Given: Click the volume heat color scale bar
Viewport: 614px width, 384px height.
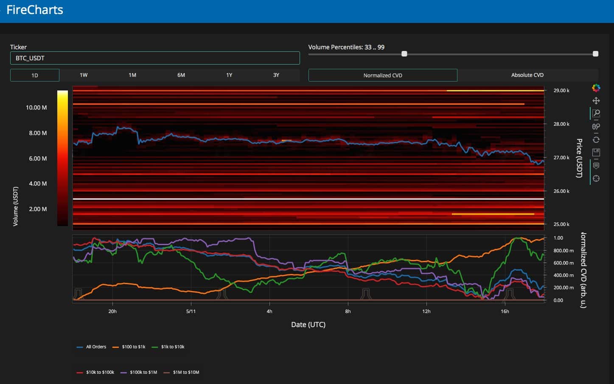Looking at the screenshot, I should (62, 158).
